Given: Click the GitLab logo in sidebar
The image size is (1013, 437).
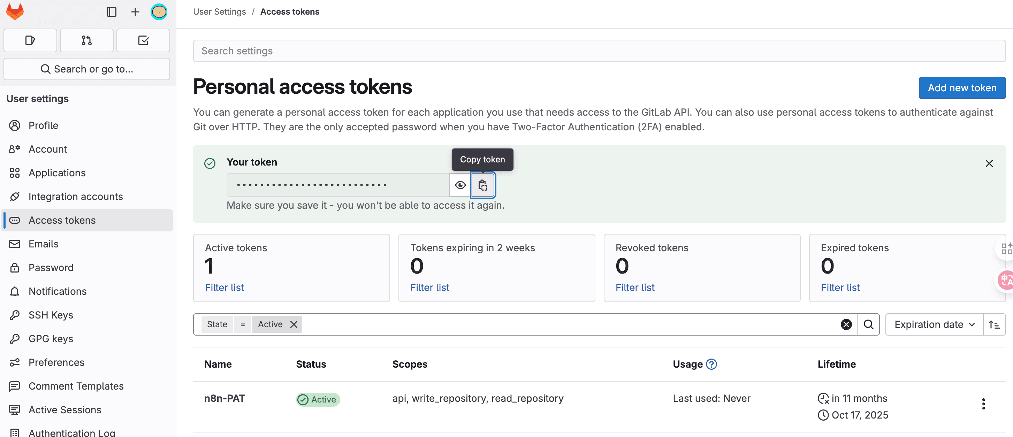Looking at the screenshot, I should click(x=14, y=11).
